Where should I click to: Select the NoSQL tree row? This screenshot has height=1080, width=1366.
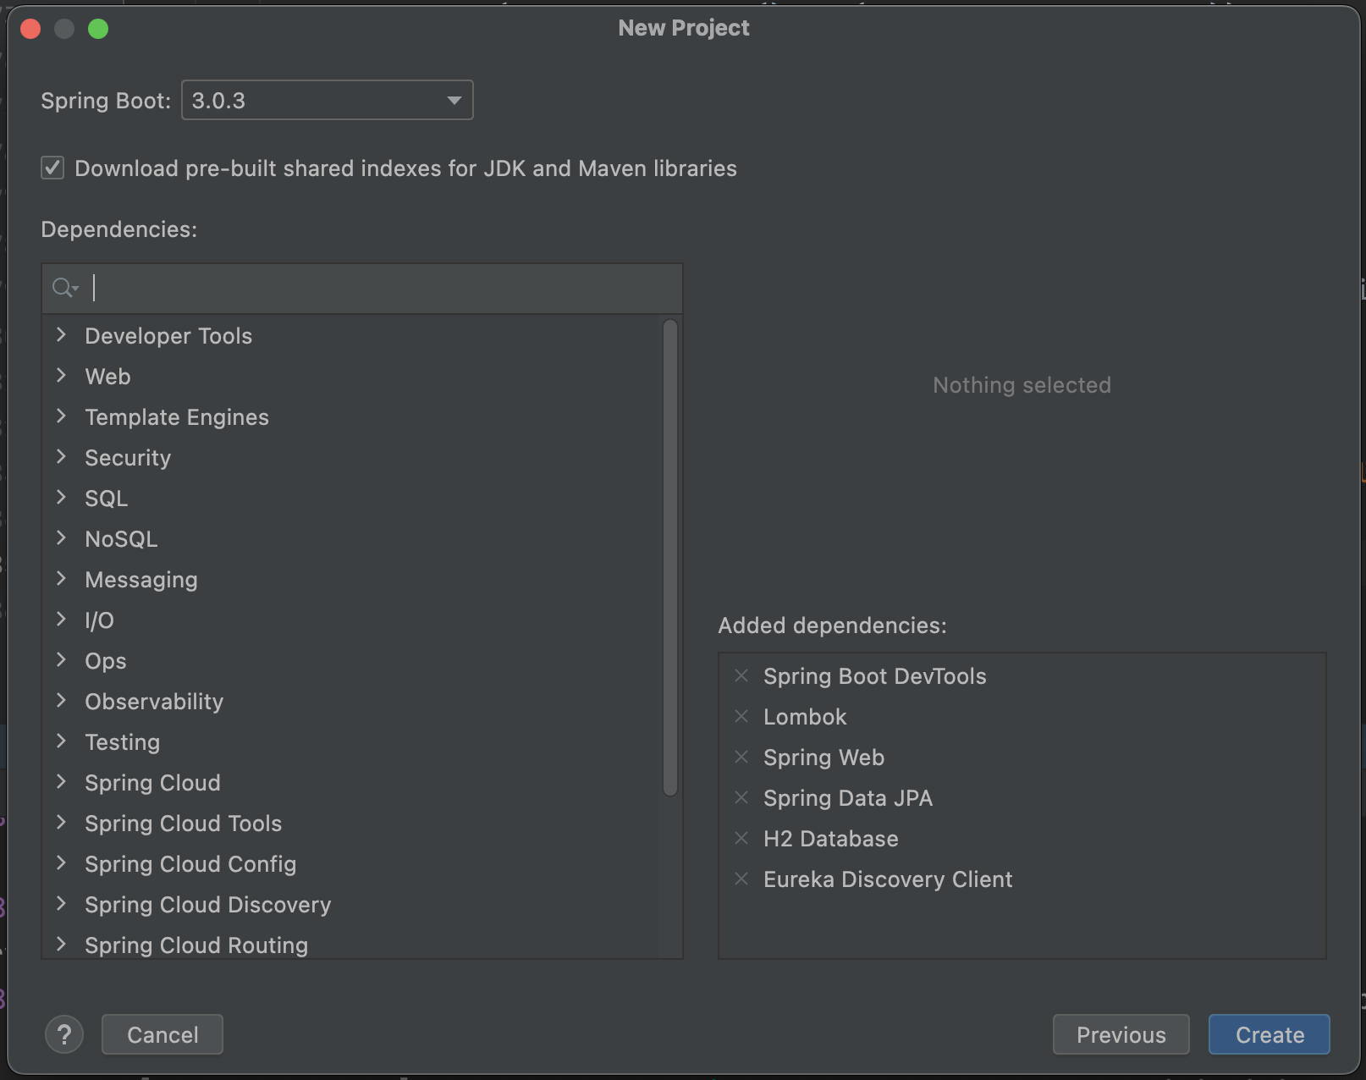[351, 539]
